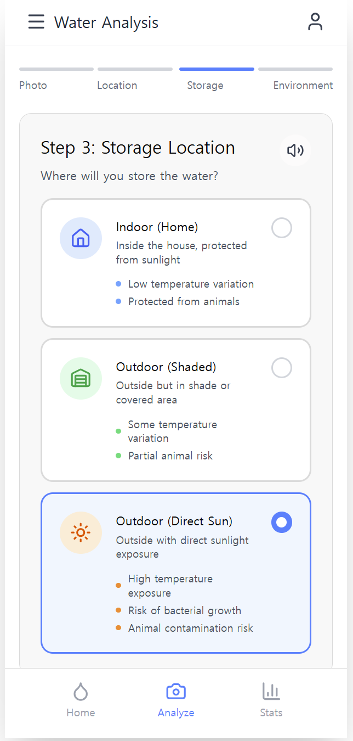Select the Indoor (Home) radio button
Screen dimensions: 353x741
[282, 228]
